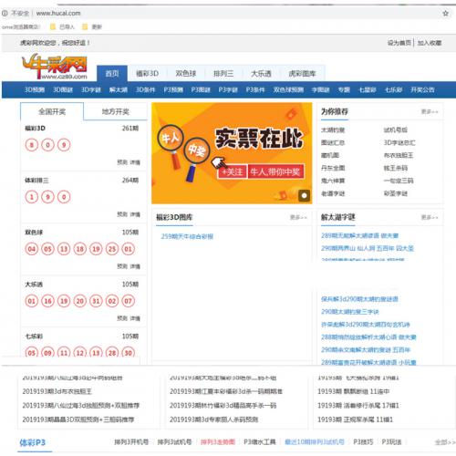This screenshot has height=456, width=456.
Task: Open 3D条件 in the blue nav bar
Action: 145,89
